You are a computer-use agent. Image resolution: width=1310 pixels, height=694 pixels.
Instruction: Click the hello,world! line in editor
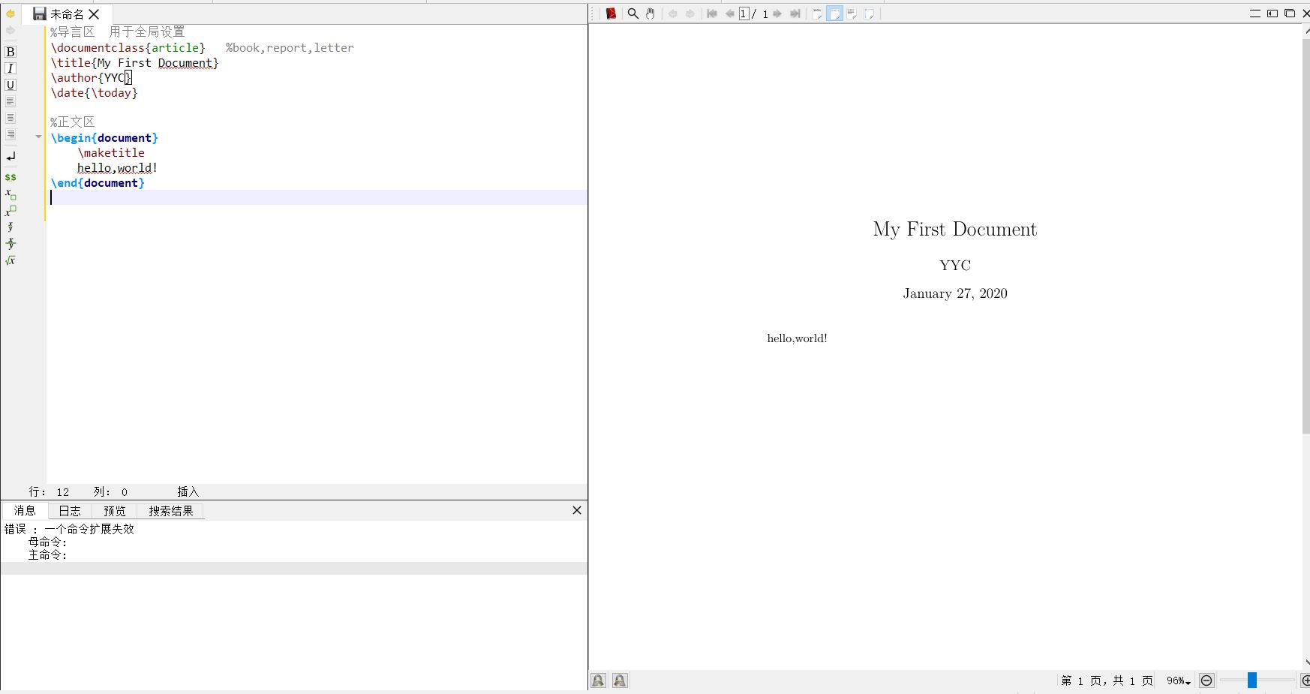point(117,168)
